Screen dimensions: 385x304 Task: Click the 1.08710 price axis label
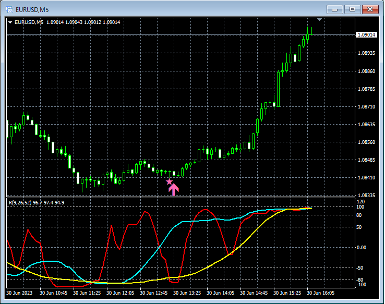[x=366, y=107]
